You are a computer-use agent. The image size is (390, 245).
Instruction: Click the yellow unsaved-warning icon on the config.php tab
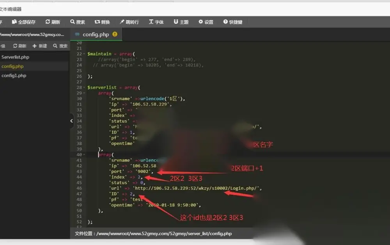pyautogui.click(x=115, y=34)
